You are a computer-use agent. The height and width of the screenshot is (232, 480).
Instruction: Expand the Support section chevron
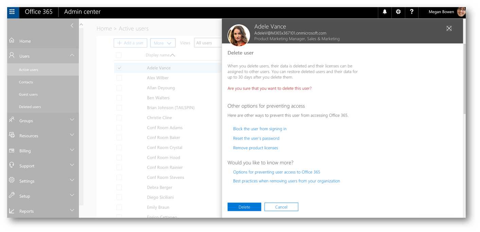(72, 165)
